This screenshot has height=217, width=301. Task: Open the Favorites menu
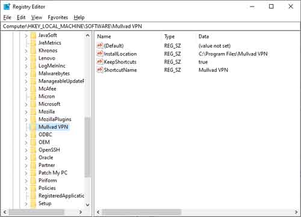[x=58, y=17]
